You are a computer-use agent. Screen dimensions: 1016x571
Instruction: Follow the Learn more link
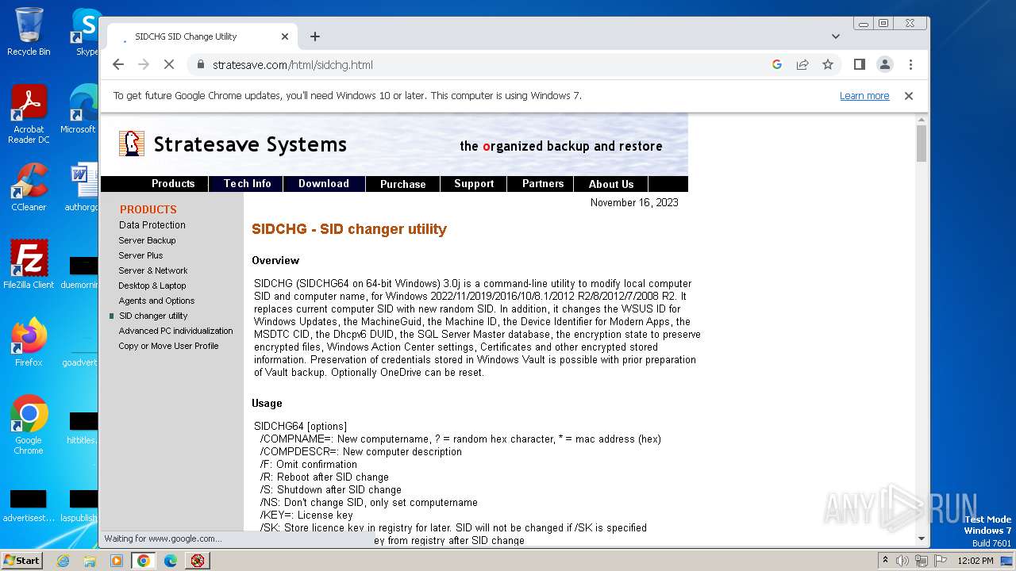pyautogui.click(x=864, y=96)
